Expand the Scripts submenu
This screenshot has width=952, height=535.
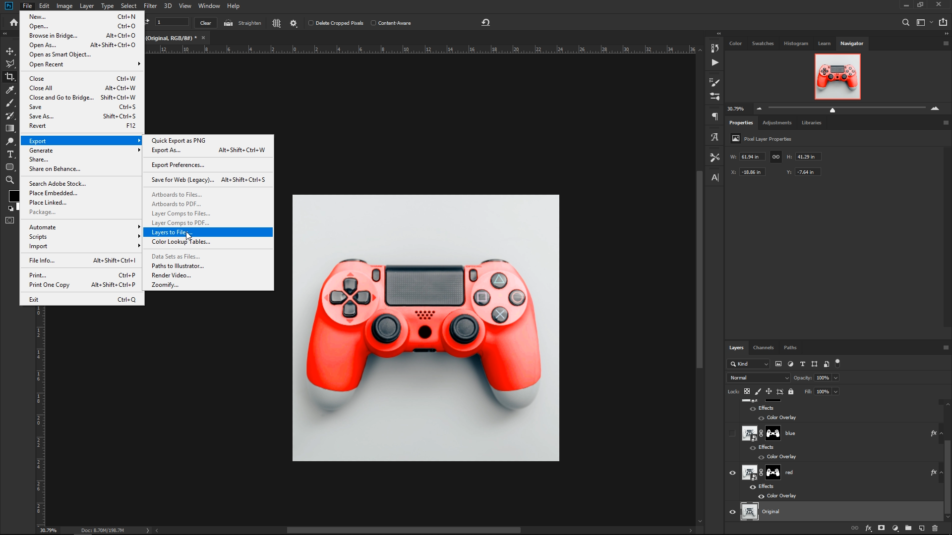coord(82,237)
